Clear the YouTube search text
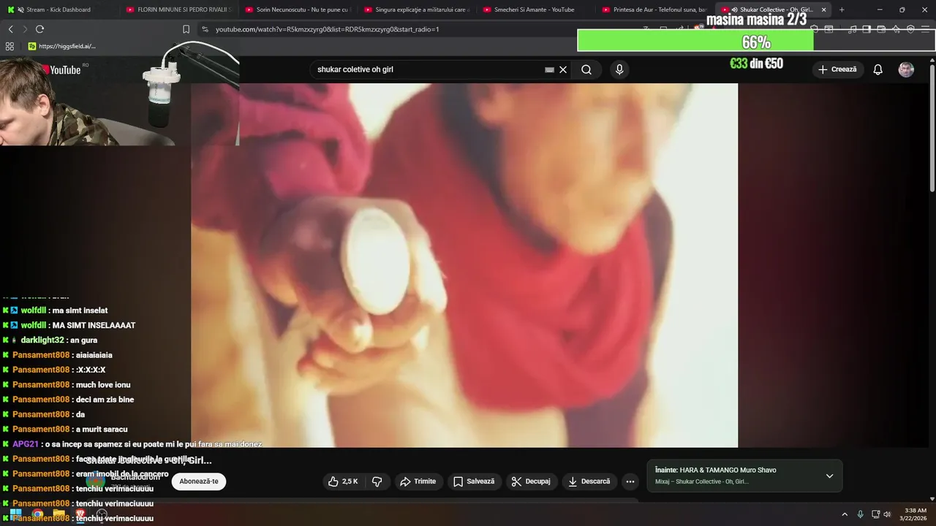The height and width of the screenshot is (526, 936). point(563,69)
